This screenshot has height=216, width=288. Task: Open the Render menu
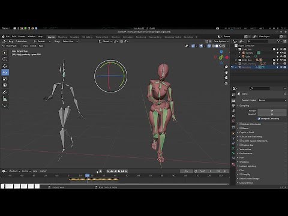(22, 37)
